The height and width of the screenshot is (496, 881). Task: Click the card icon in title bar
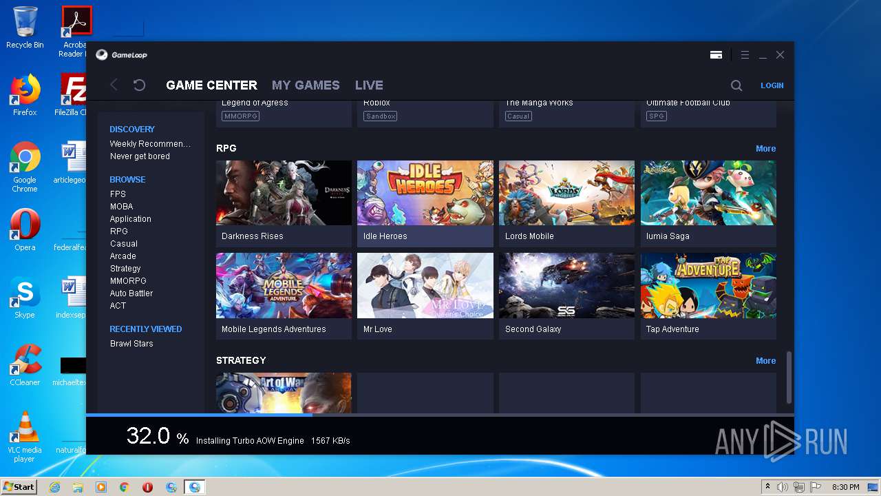(x=716, y=55)
